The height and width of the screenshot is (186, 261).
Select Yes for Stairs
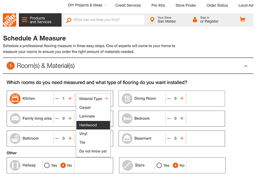pos(159,165)
